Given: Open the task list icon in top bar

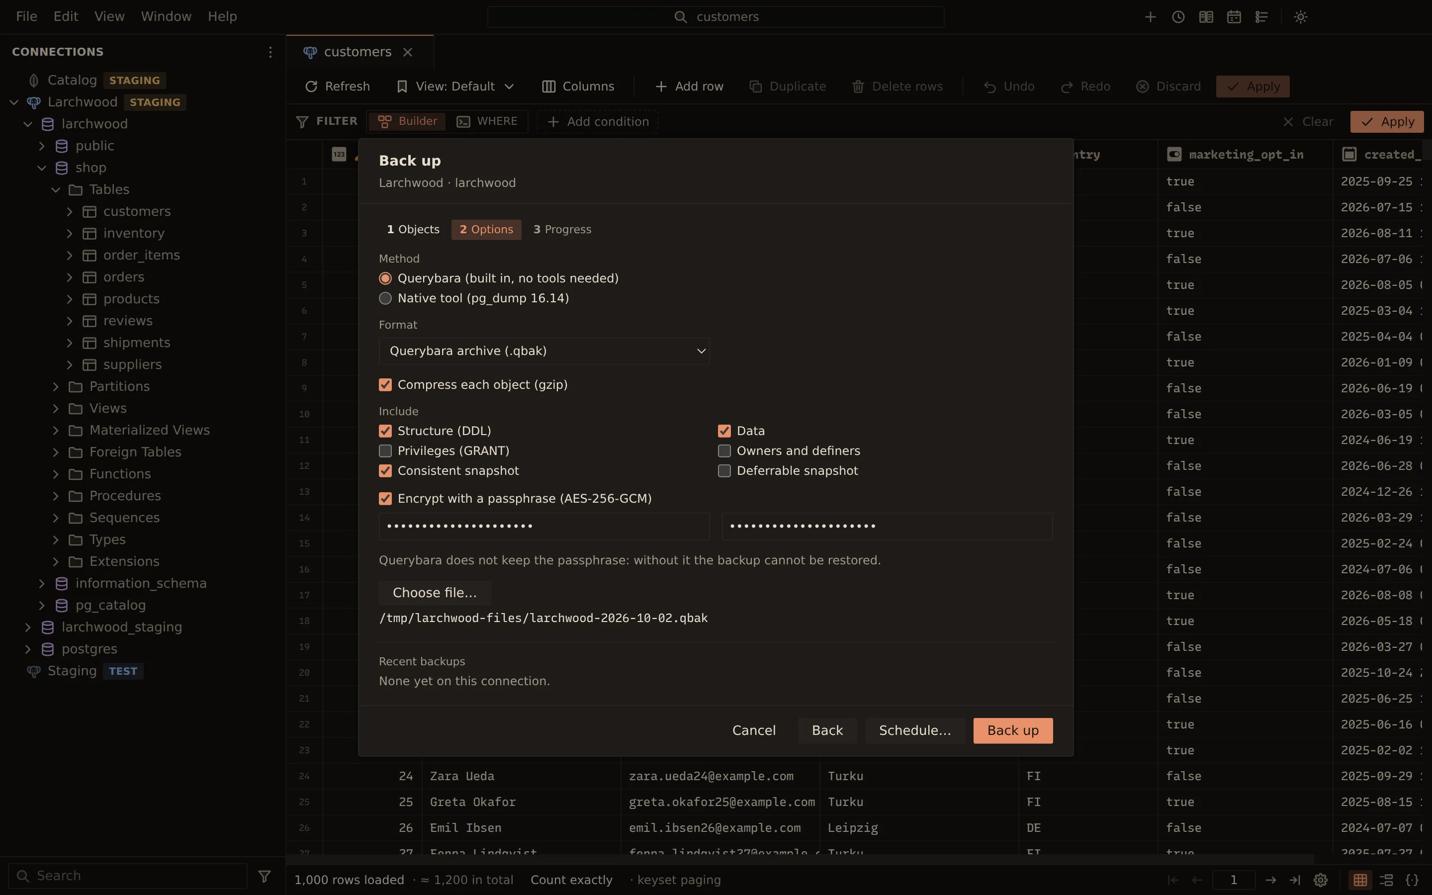Looking at the screenshot, I should pyautogui.click(x=1261, y=17).
